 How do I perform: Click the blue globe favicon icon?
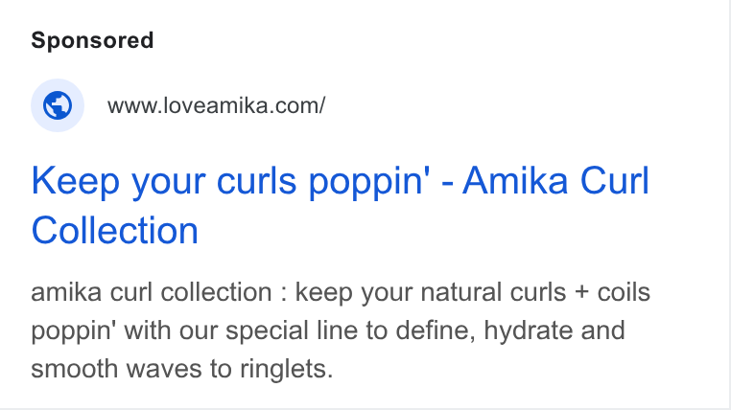(x=58, y=105)
